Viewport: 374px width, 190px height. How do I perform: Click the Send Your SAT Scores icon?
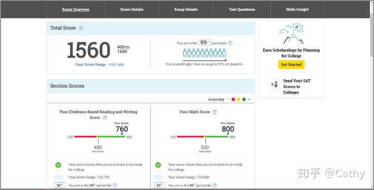(274, 84)
